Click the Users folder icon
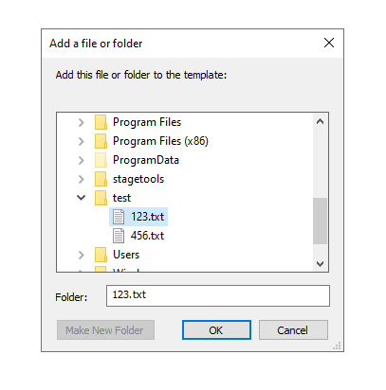The height and width of the screenshot is (390, 386). pyautogui.click(x=101, y=255)
